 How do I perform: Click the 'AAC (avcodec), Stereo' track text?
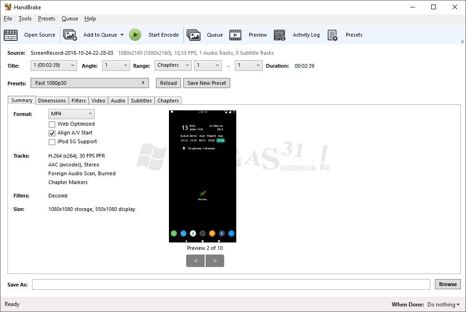click(74, 165)
